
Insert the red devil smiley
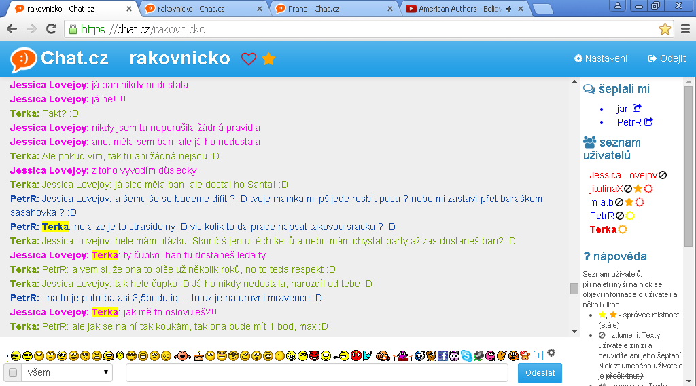pos(314,356)
